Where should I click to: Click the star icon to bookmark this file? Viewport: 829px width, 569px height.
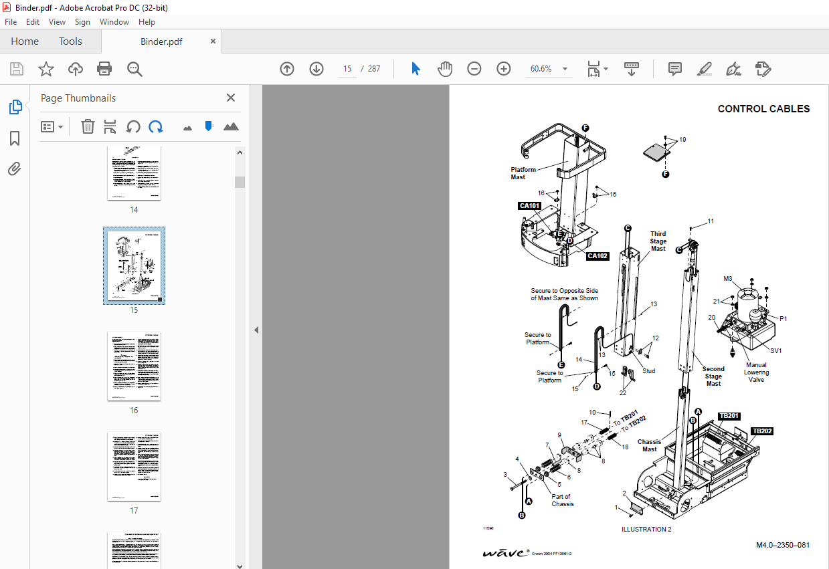click(x=46, y=69)
